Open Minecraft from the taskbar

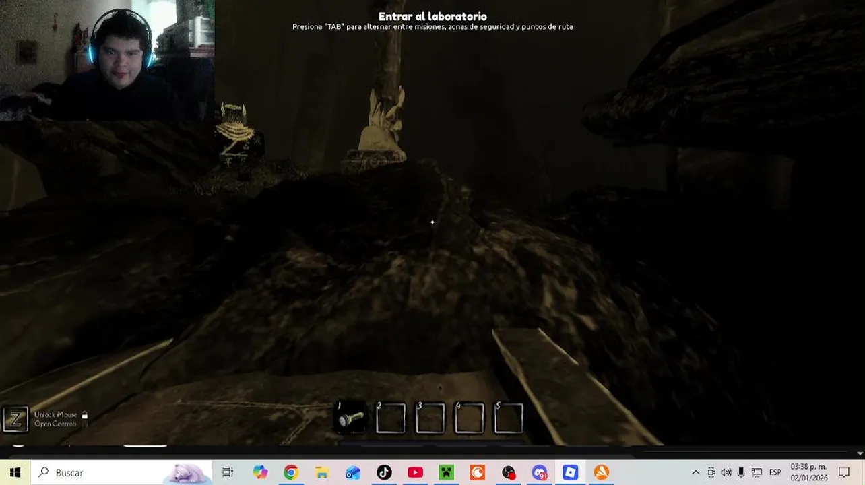point(446,472)
